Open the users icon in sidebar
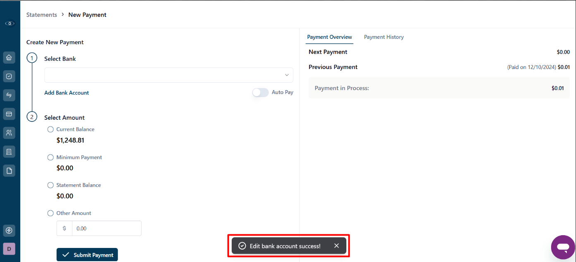The height and width of the screenshot is (262, 576). tap(9, 133)
